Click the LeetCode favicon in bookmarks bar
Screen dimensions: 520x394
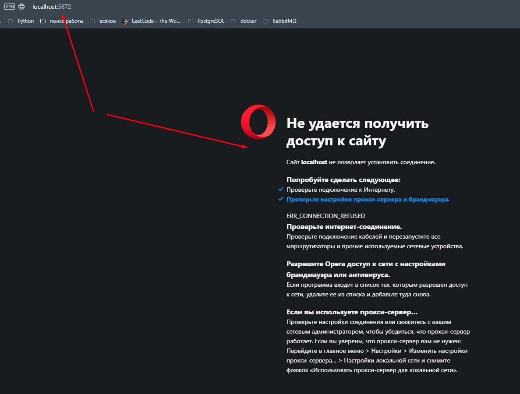pyautogui.click(x=125, y=21)
